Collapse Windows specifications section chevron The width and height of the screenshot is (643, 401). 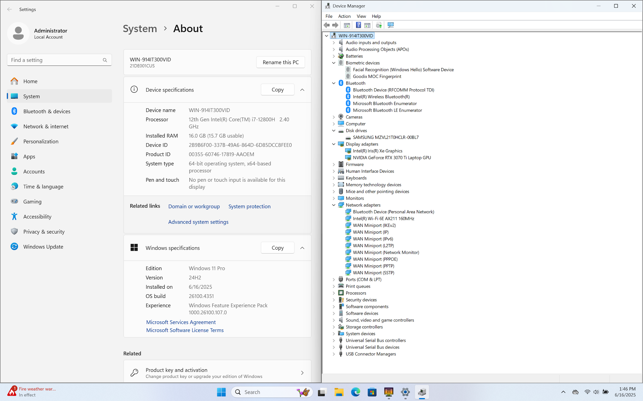point(302,248)
